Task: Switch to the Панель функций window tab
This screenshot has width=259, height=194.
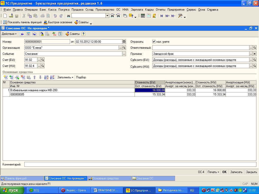Action: click(22, 178)
